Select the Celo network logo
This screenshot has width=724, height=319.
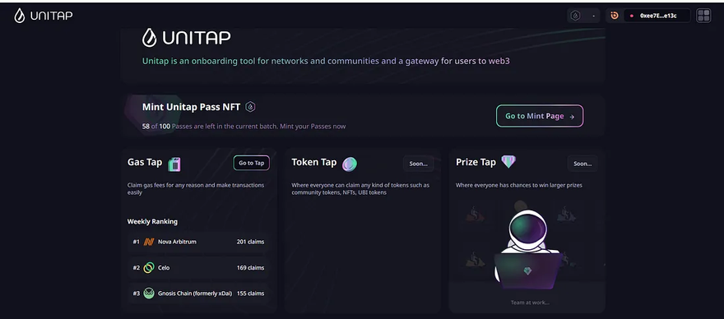coord(149,267)
